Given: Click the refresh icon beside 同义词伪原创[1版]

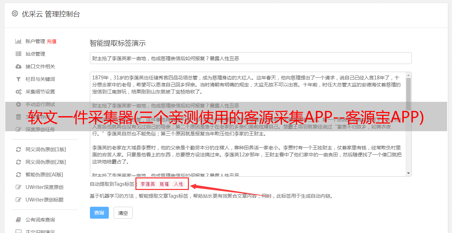Looking at the screenshot, I should click(x=19, y=149).
